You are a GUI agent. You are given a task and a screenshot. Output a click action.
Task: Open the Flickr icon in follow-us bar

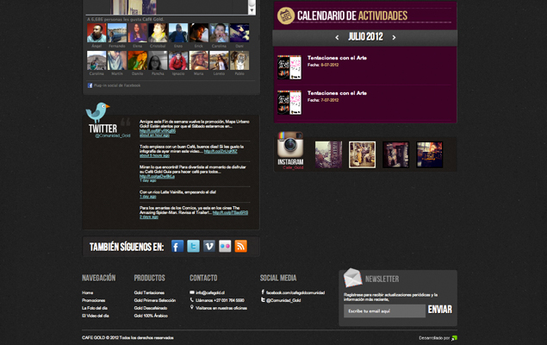point(225,247)
